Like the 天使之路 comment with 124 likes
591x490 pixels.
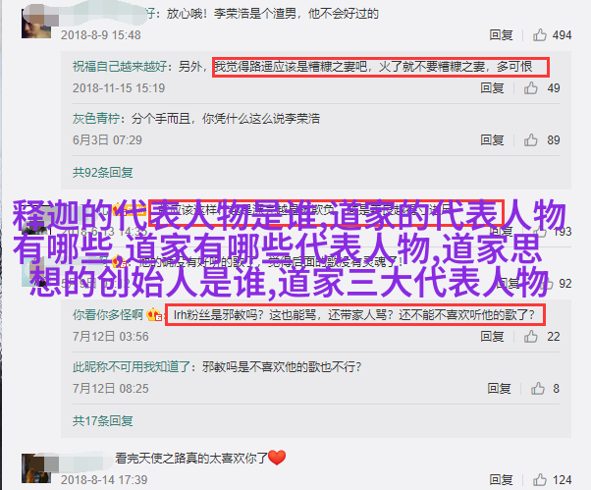click(x=539, y=480)
